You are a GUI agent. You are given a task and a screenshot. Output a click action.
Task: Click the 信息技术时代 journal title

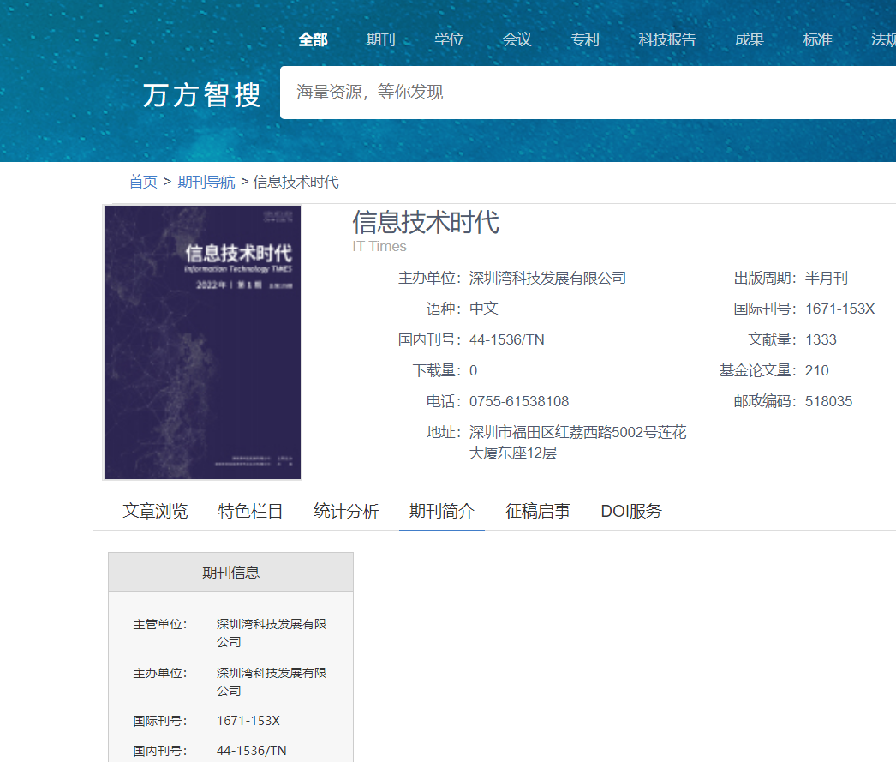pyautogui.click(x=426, y=222)
